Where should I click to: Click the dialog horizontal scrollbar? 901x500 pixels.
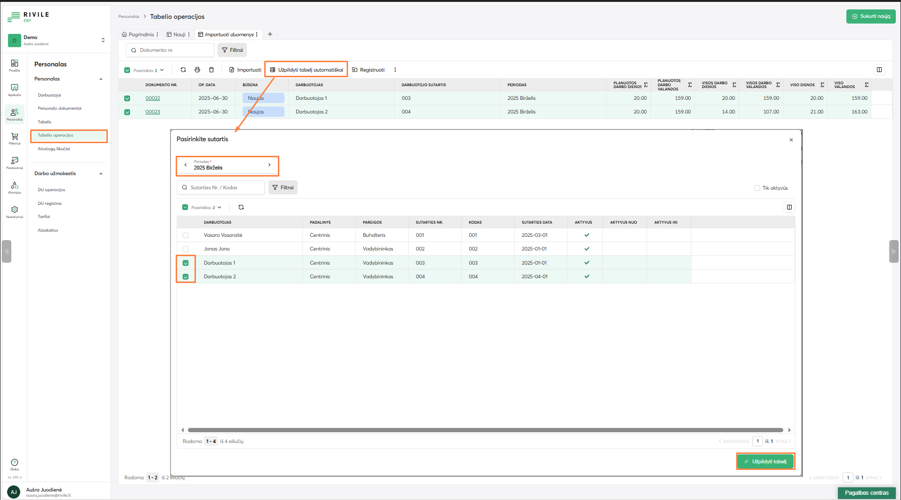point(485,430)
